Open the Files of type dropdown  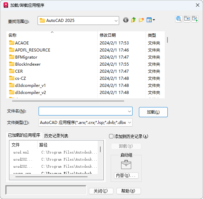(x=86, y=123)
